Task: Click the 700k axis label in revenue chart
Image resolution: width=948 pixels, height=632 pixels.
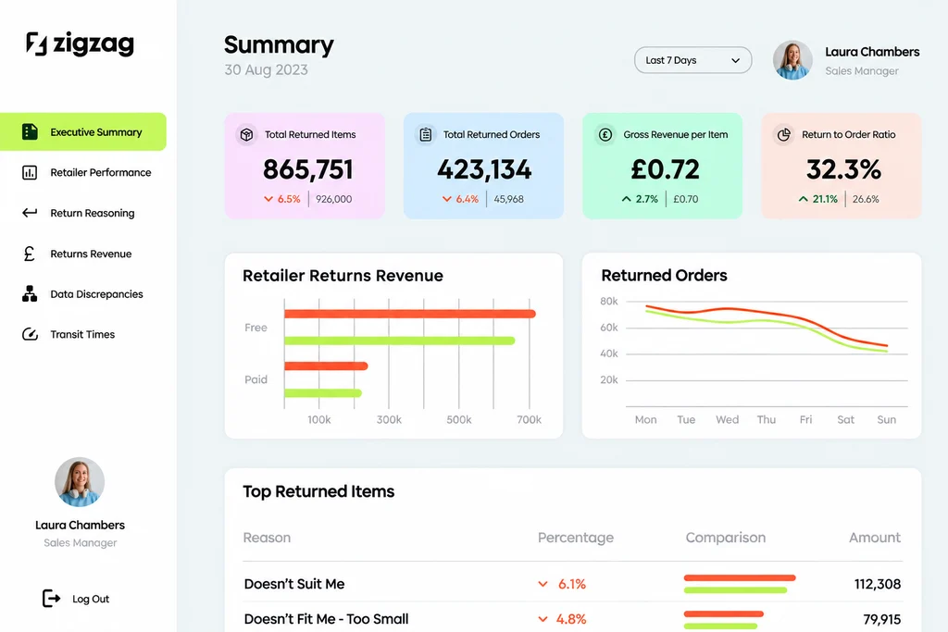Action: coord(529,419)
